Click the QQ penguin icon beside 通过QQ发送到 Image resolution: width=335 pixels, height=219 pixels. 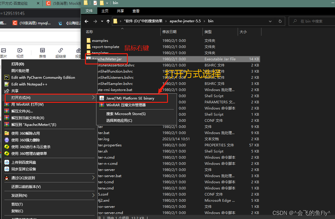pyautogui.click(x=7, y=178)
